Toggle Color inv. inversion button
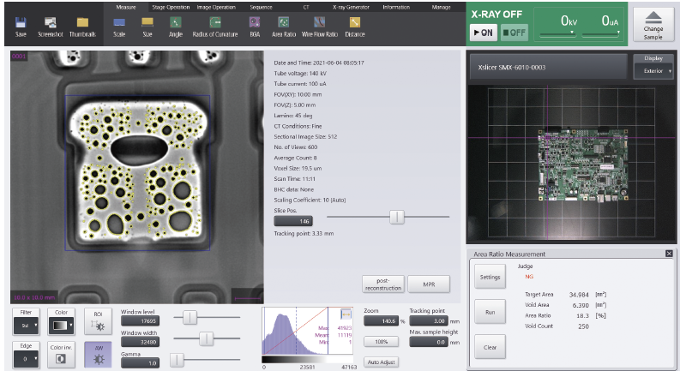Screen dimensions: 680x377 pos(61,355)
